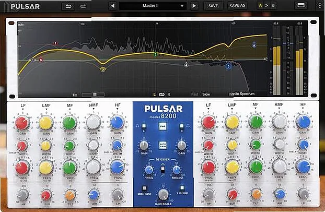
Task: Click the undo arrow in the top bar
Action: (x=68, y=6)
